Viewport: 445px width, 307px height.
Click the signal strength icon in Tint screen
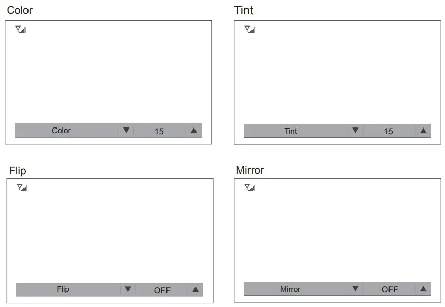coord(250,30)
